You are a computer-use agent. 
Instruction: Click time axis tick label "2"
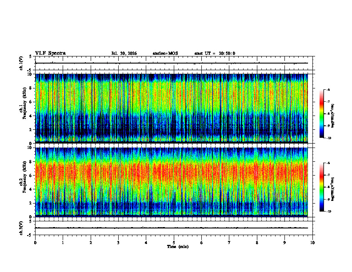(x=91, y=243)
